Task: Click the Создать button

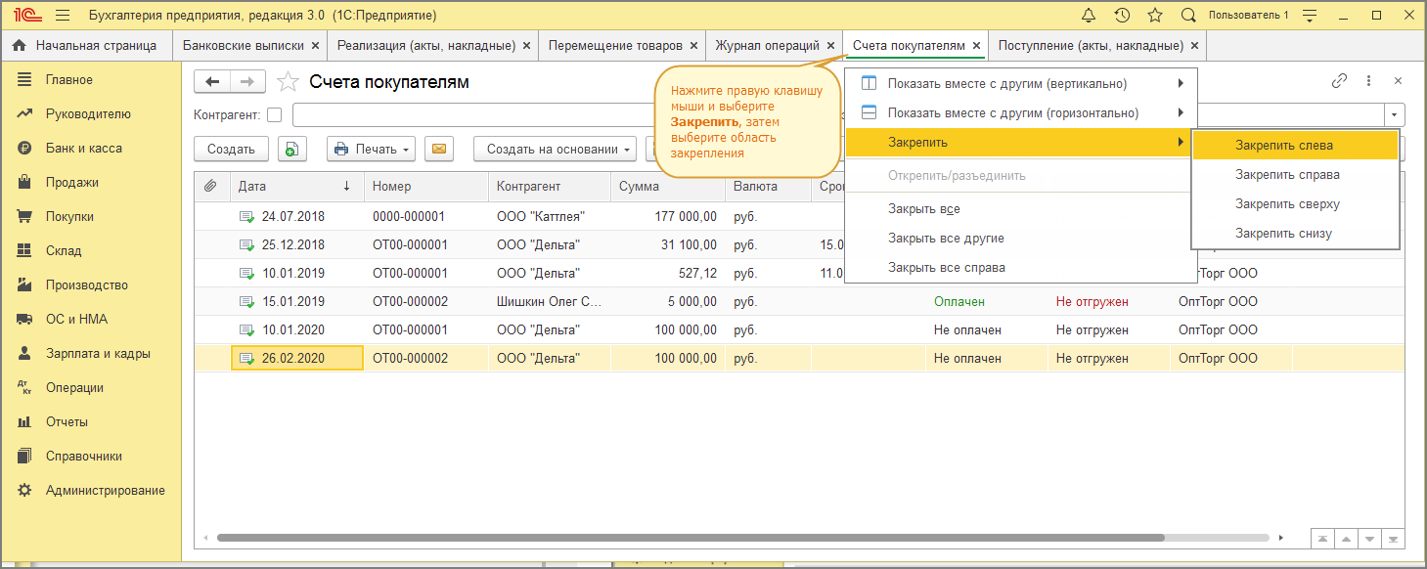Action: (232, 149)
